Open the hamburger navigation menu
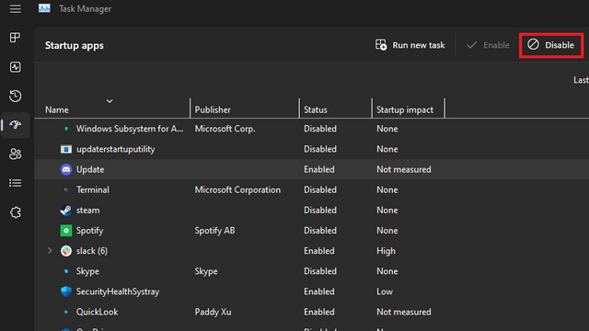Image resolution: width=589 pixels, height=331 pixels. [15, 8]
